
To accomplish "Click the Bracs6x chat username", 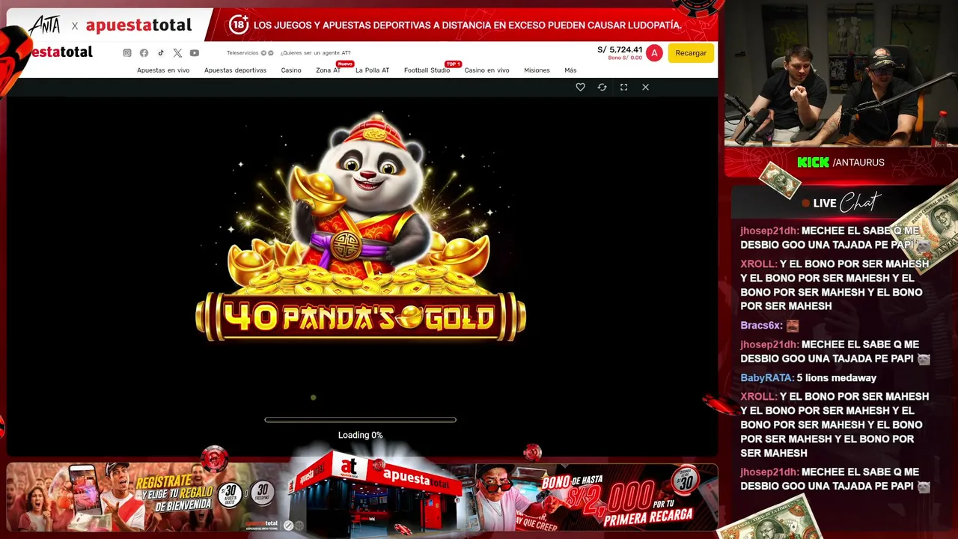I will 761,326.
